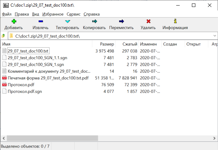The width and height of the screenshot is (218, 150).
Task: Click the Переместить blue arrow icon
Action: (x=122, y=21)
